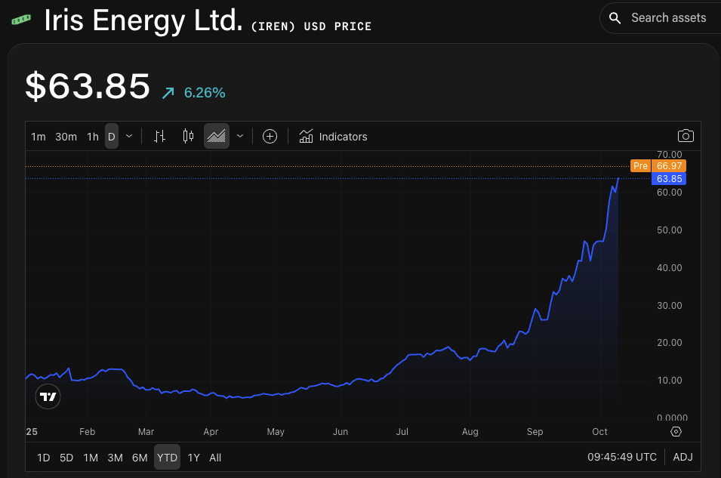This screenshot has width=721, height=478.
Task: Set range to 3M
Action: [115, 458]
